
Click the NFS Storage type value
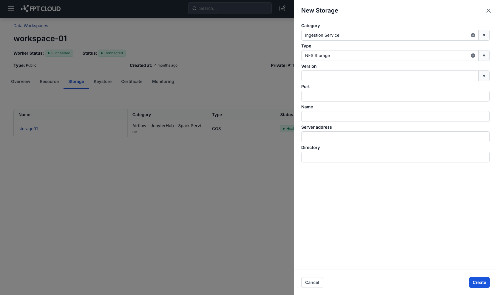tap(317, 56)
